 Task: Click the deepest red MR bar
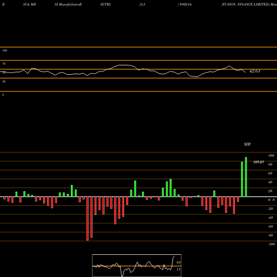click(88, 218)
